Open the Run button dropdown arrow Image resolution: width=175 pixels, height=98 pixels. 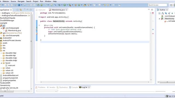(67, 5)
